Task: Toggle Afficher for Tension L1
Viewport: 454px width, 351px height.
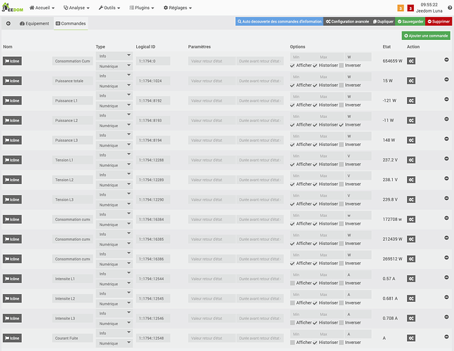Action: click(x=293, y=164)
